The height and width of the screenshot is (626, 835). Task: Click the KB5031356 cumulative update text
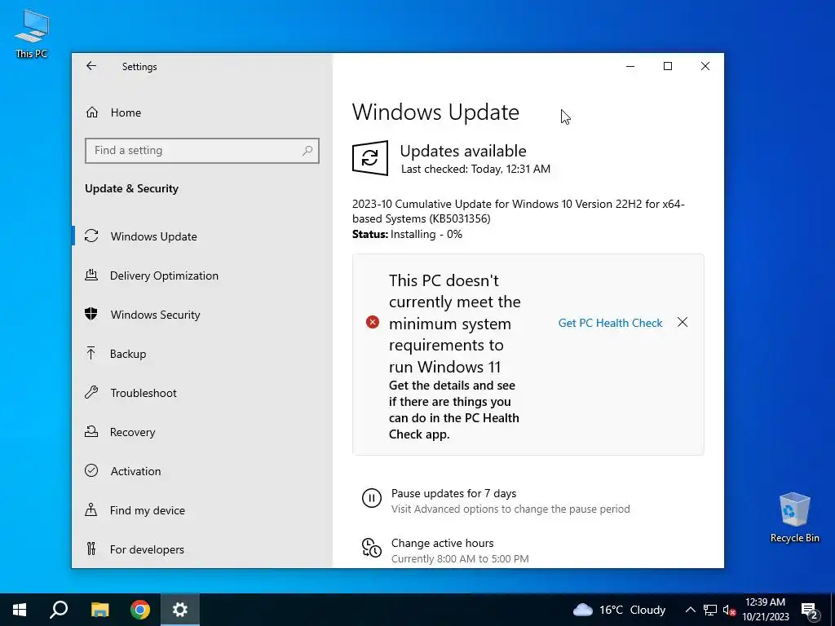pos(518,211)
